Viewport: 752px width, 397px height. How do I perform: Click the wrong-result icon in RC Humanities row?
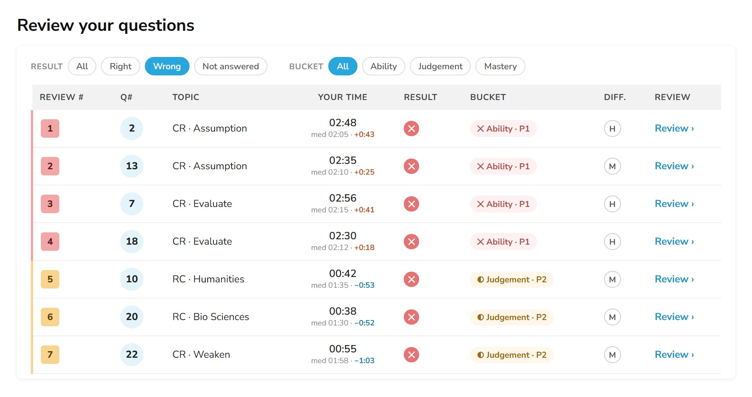(411, 279)
